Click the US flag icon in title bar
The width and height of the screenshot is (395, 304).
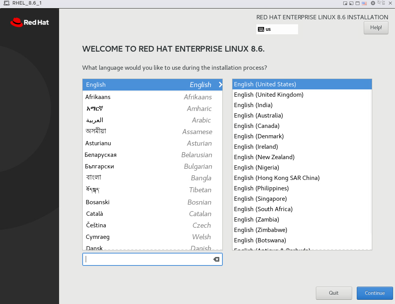pos(364,3)
